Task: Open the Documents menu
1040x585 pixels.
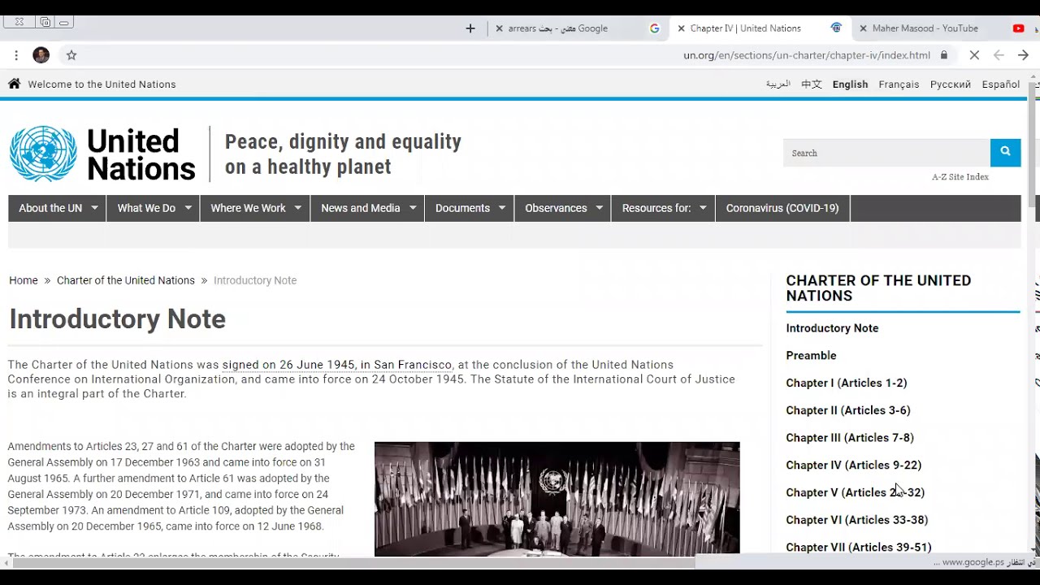Action: [462, 208]
